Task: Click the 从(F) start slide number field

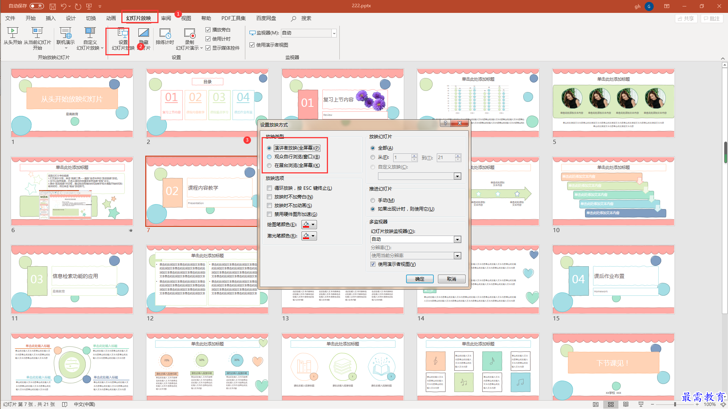Action: coord(402,158)
